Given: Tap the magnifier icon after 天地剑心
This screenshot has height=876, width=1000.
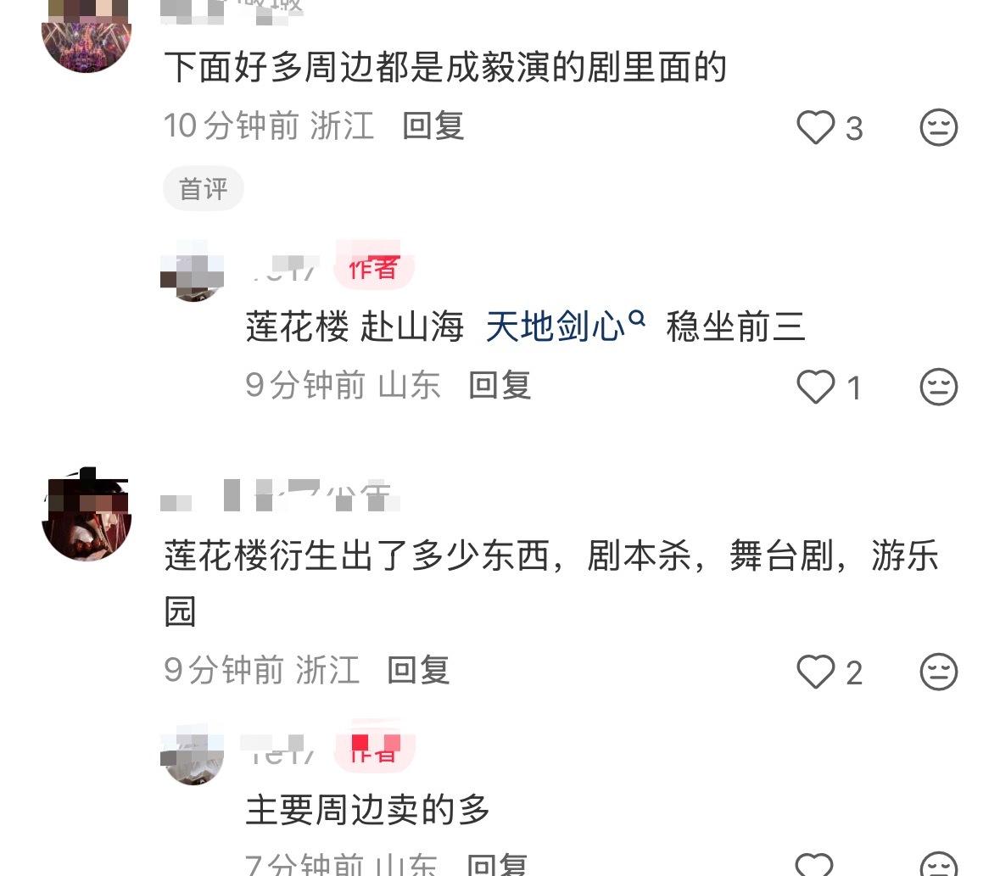Looking at the screenshot, I should (x=636, y=317).
